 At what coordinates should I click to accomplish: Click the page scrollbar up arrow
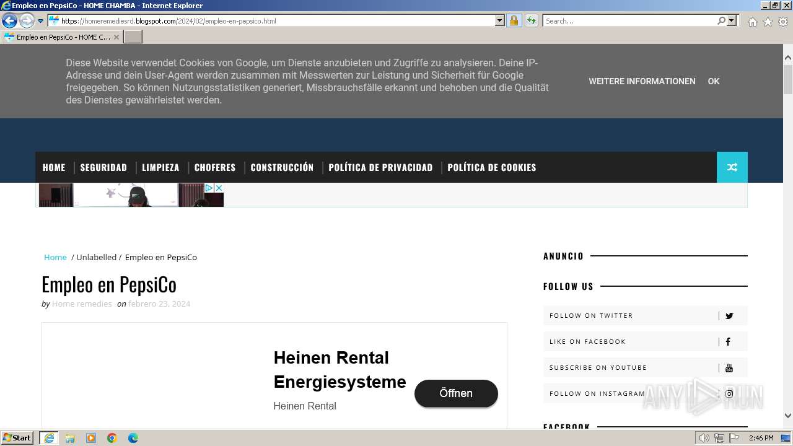788,58
